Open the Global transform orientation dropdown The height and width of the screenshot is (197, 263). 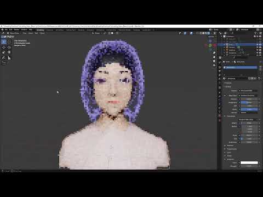click(x=97, y=33)
